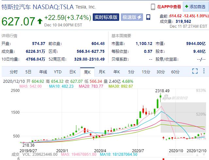Click the 基本面摘要 section heading
Screen dimensions: 209x160
click(x=121, y=36)
